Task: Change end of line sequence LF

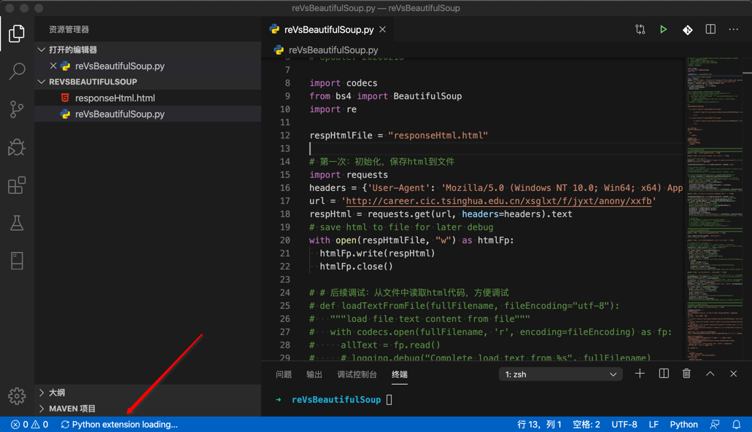Action: coord(654,424)
